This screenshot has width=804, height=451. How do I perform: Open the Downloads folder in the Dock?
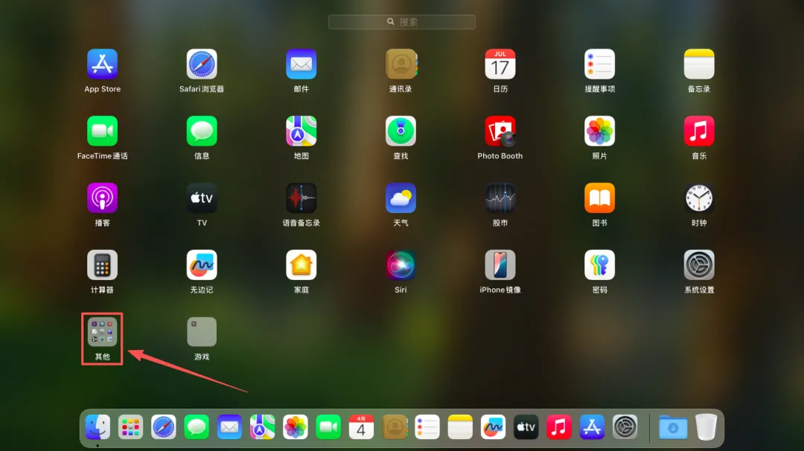point(673,427)
